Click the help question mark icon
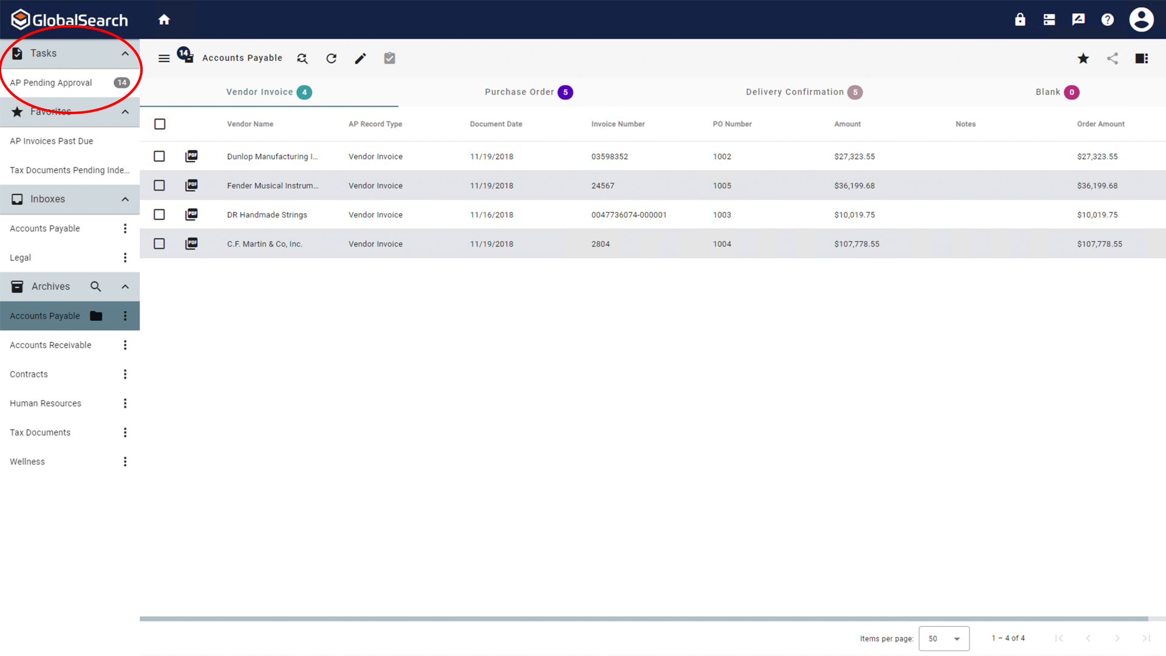This screenshot has width=1166, height=656. pyautogui.click(x=1108, y=19)
